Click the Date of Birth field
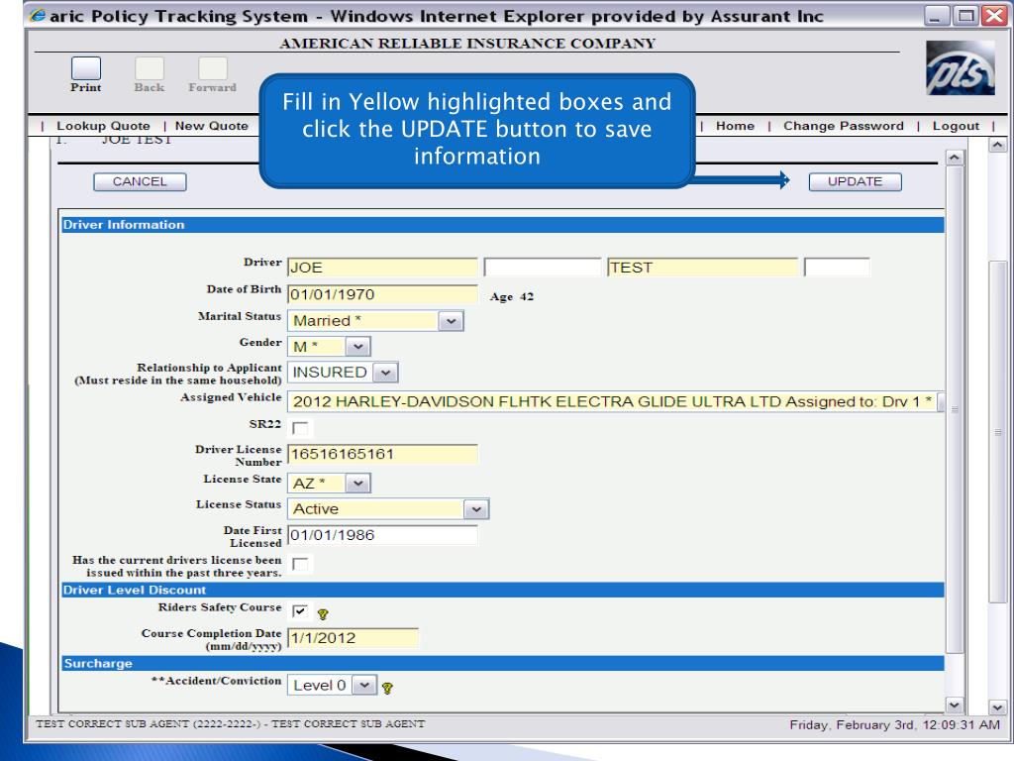 click(382, 294)
